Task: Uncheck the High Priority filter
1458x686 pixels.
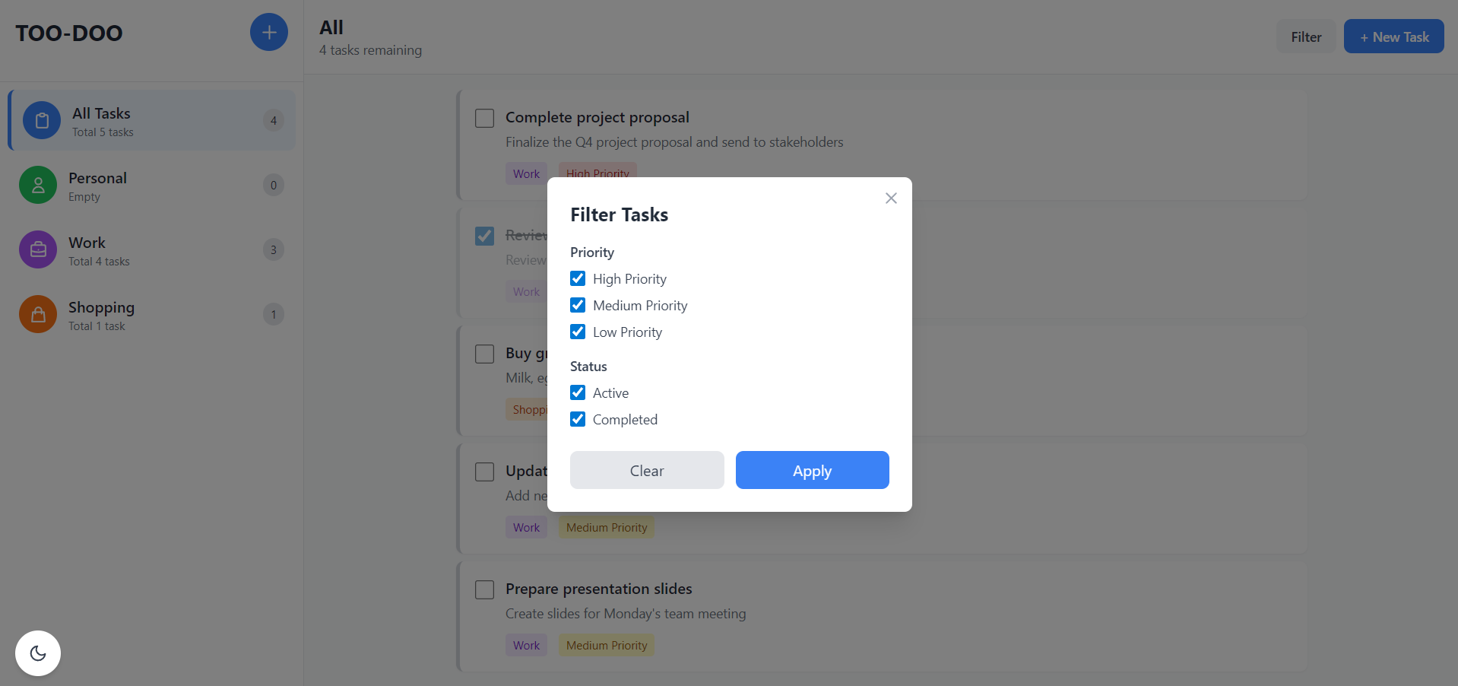Action: pyautogui.click(x=578, y=278)
